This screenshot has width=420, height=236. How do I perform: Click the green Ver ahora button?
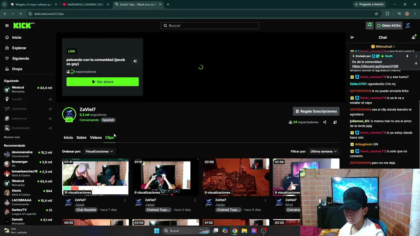(102, 82)
